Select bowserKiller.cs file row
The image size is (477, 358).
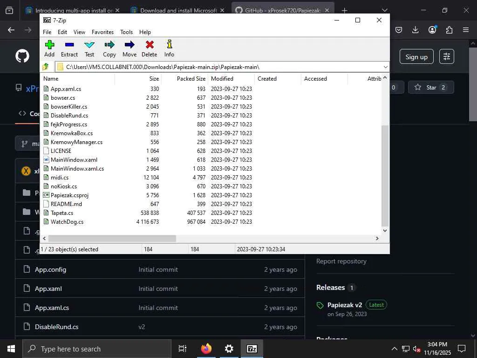point(69,107)
